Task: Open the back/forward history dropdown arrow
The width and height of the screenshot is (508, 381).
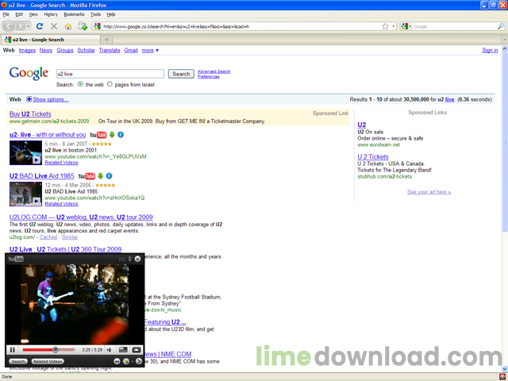Action: [x=29, y=26]
